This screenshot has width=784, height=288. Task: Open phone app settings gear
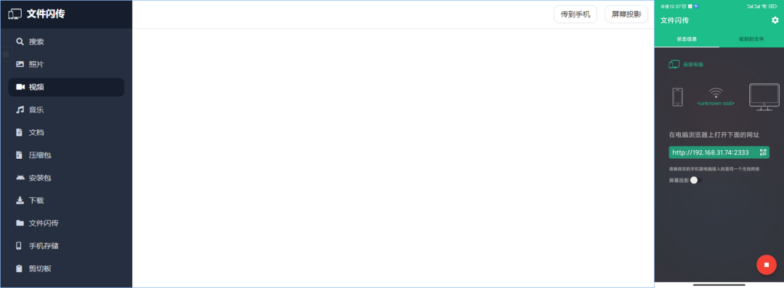(x=775, y=20)
